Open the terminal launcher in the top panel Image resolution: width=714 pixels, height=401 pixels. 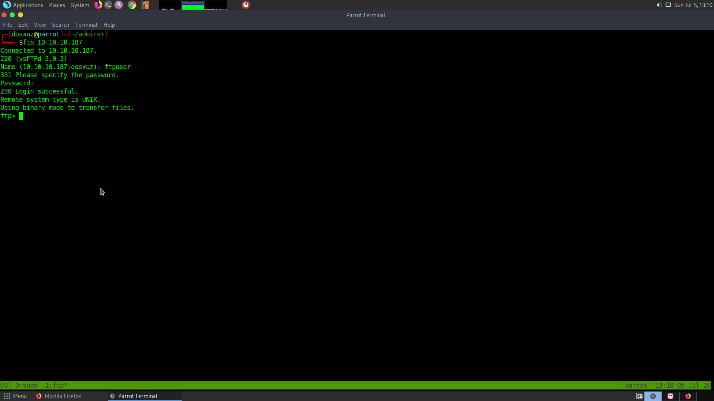point(108,5)
